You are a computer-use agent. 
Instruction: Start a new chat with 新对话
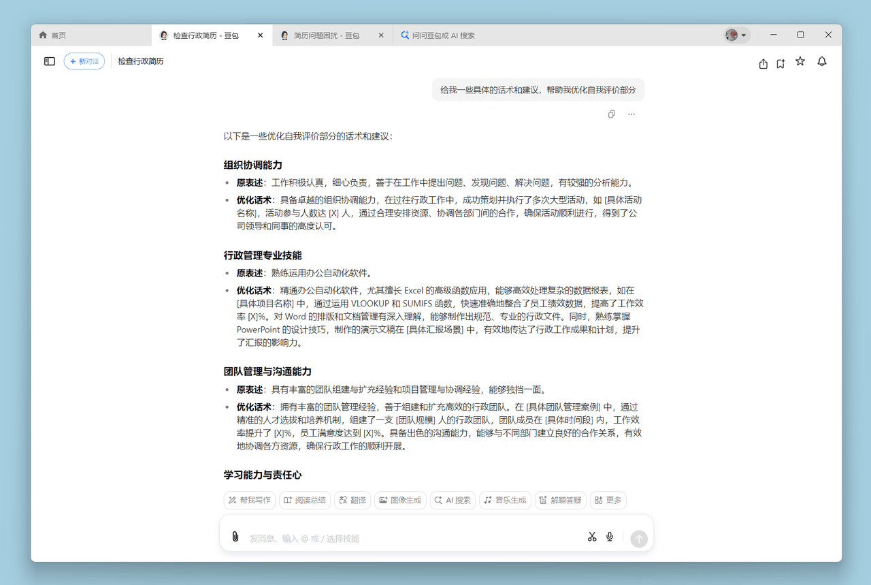click(x=84, y=61)
